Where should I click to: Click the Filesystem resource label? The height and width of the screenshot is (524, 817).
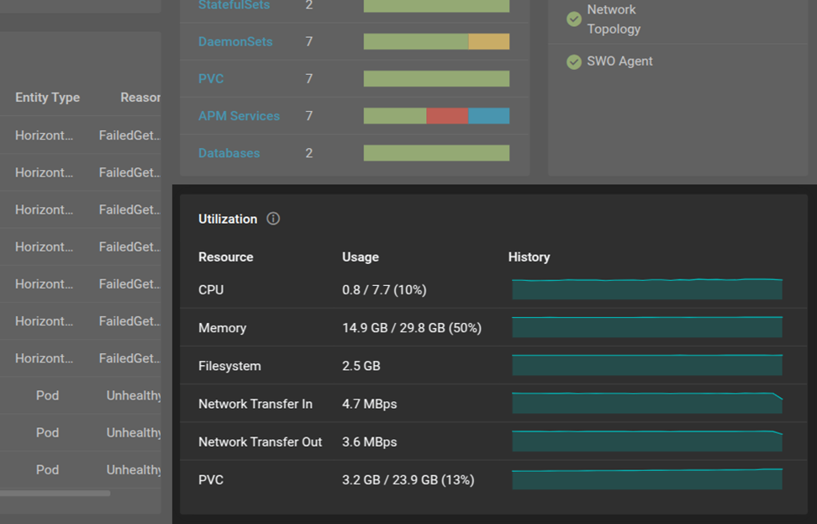pyautogui.click(x=229, y=366)
